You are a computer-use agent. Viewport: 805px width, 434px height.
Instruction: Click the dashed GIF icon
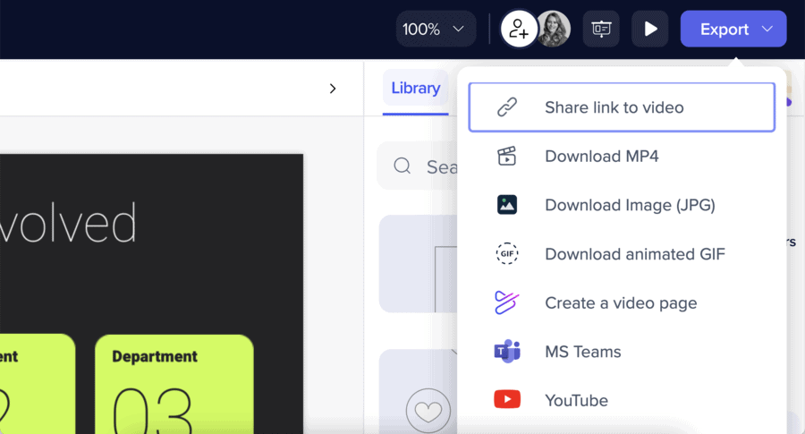click(507, 253)
